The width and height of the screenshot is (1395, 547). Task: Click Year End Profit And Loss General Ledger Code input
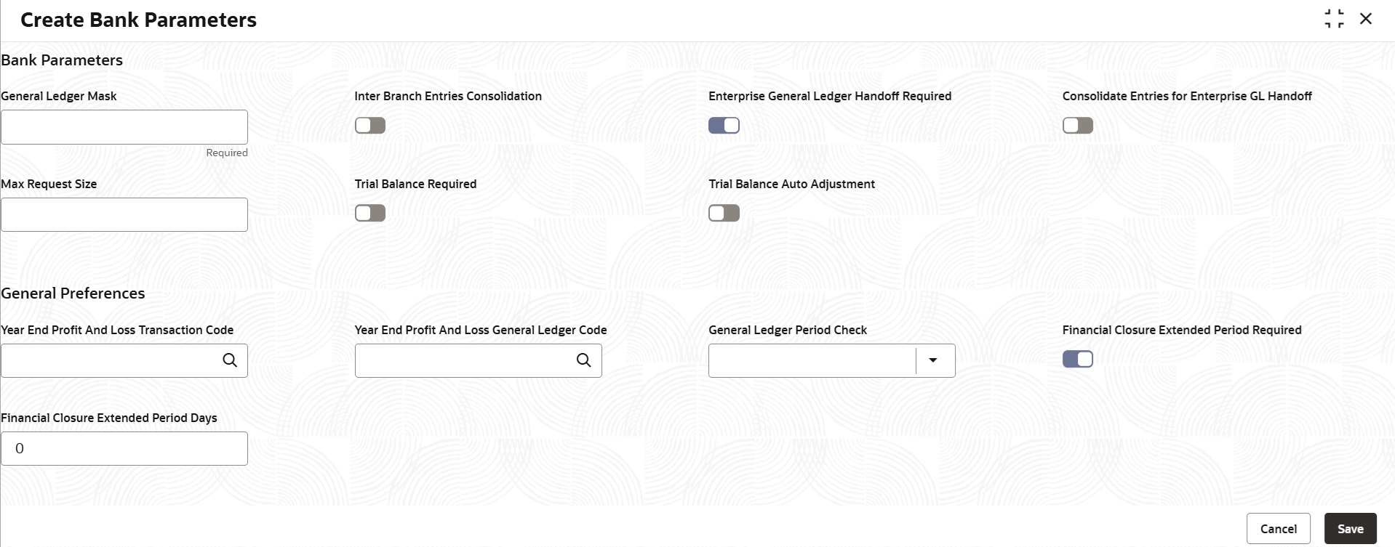coord(463,360)
